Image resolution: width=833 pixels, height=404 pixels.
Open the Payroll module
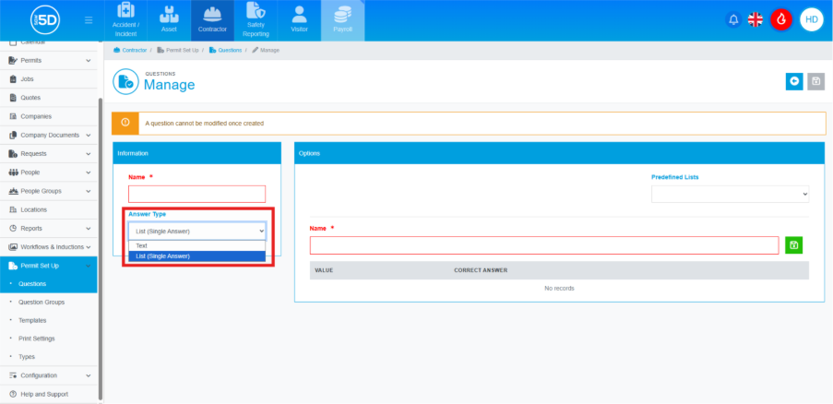[342, 20]
